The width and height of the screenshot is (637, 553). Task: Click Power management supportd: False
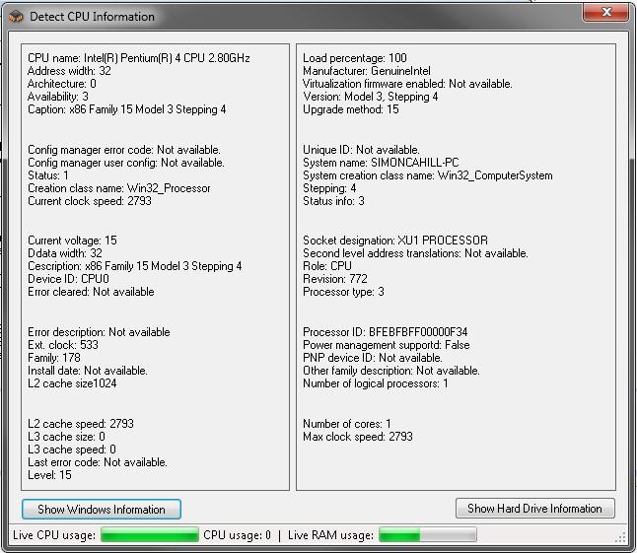(x=387, y=345)
